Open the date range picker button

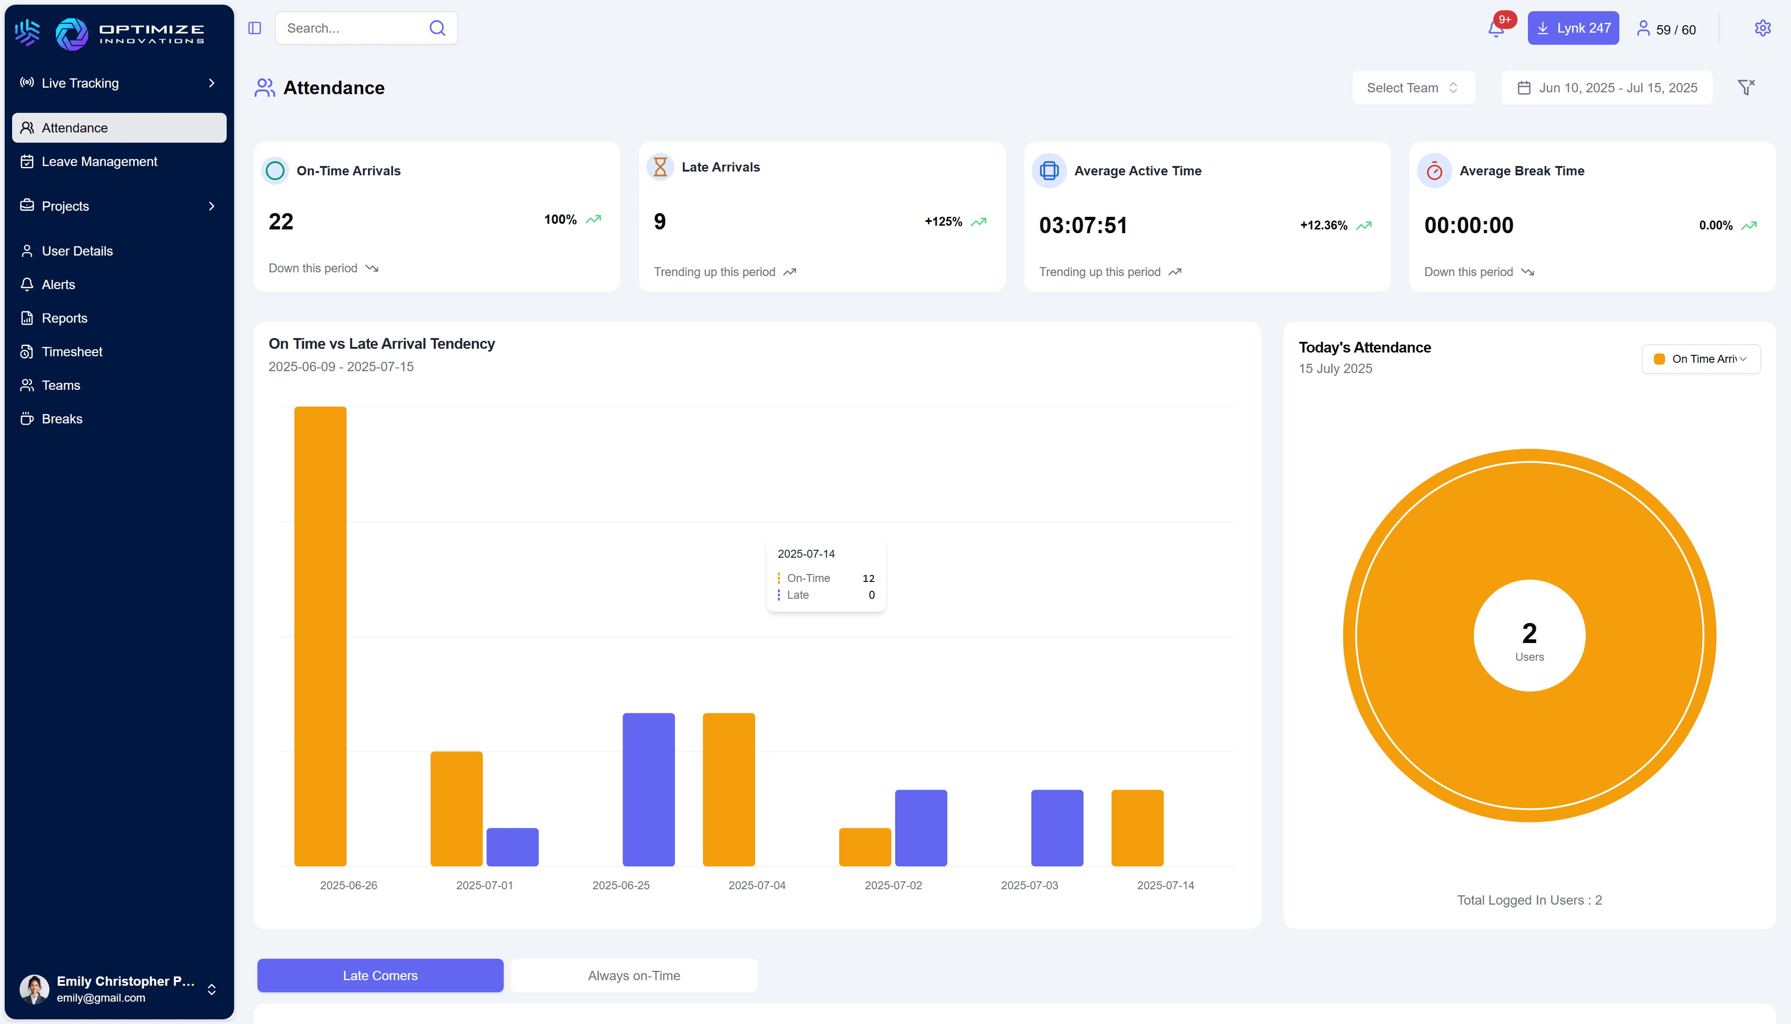(1607, 88)
